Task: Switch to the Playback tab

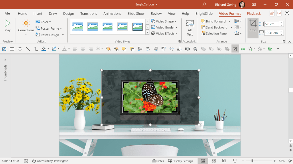Action: click(x=254, y=13)
